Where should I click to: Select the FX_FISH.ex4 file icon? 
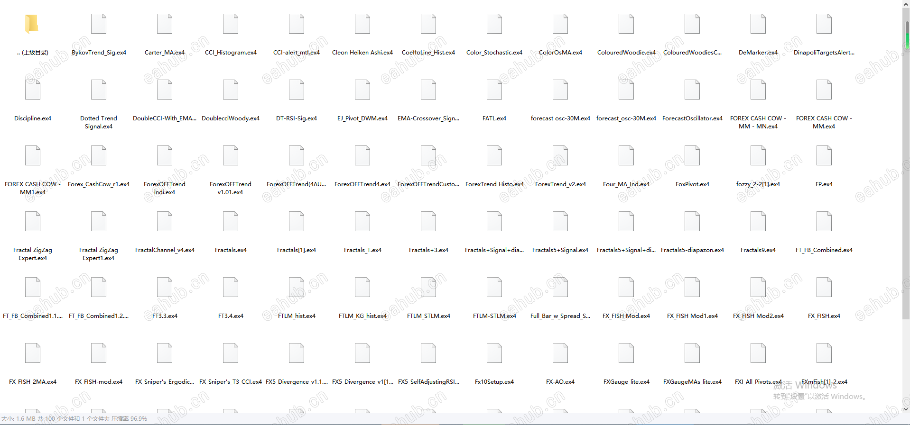click(x=824, y=287)
